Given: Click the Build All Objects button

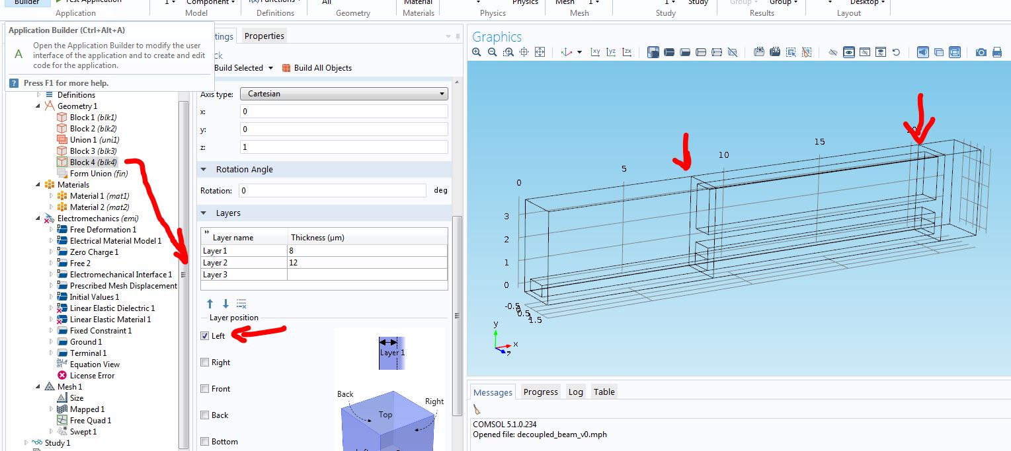Looking at the screenshot, I should coord(317,68).
